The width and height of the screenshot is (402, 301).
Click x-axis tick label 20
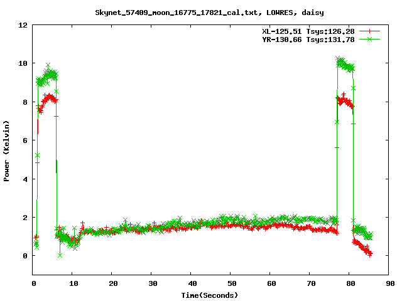pos(113,283)
